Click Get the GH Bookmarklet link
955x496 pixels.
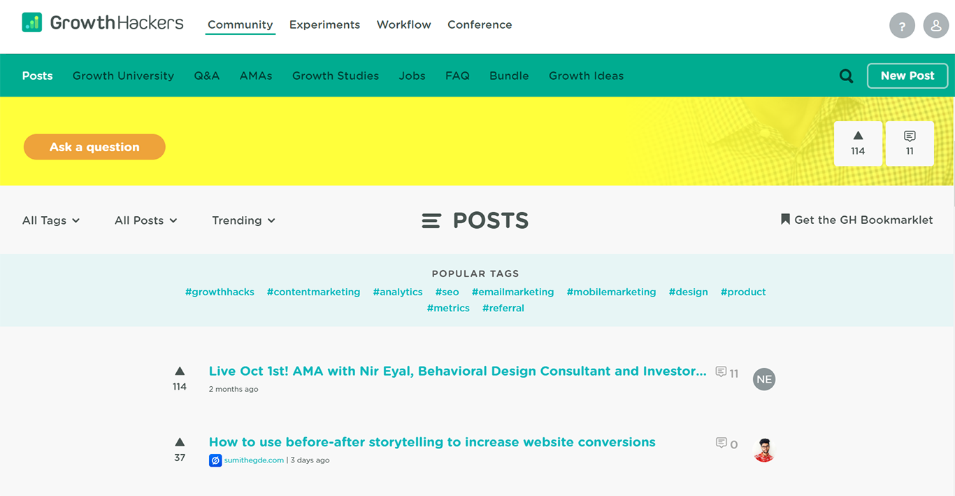pos(863,220)
